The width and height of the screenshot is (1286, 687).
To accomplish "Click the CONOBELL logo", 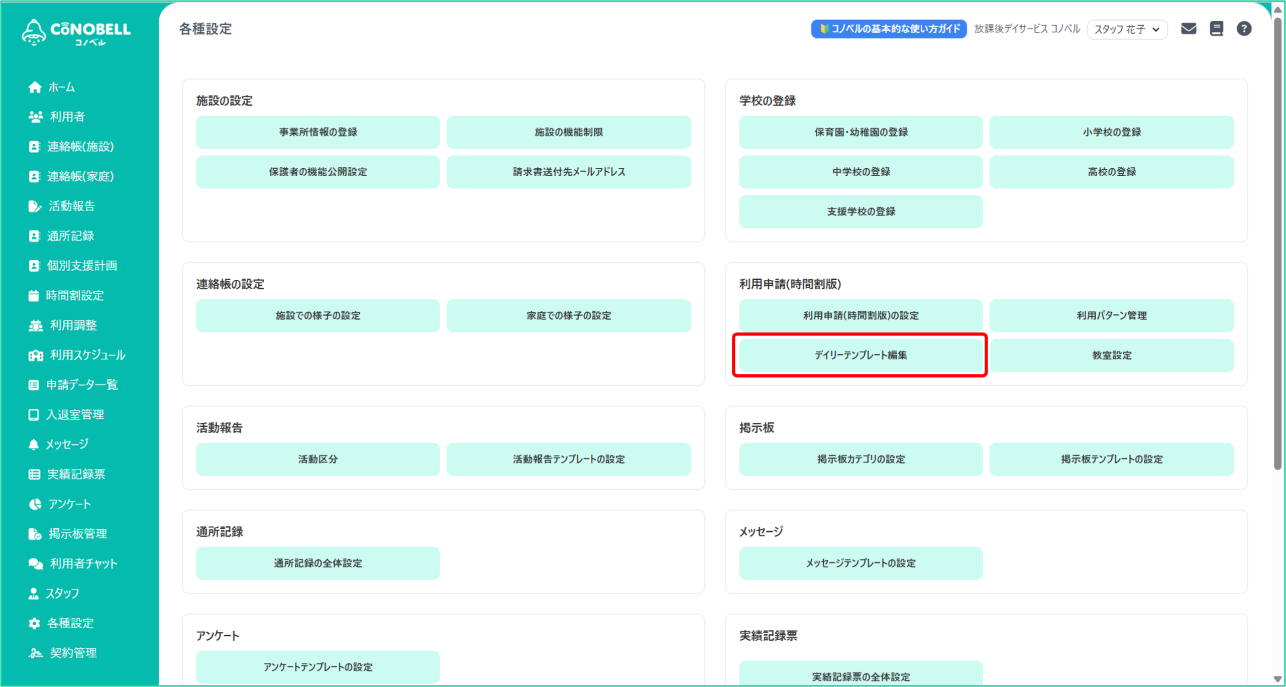I will point(76,32).
